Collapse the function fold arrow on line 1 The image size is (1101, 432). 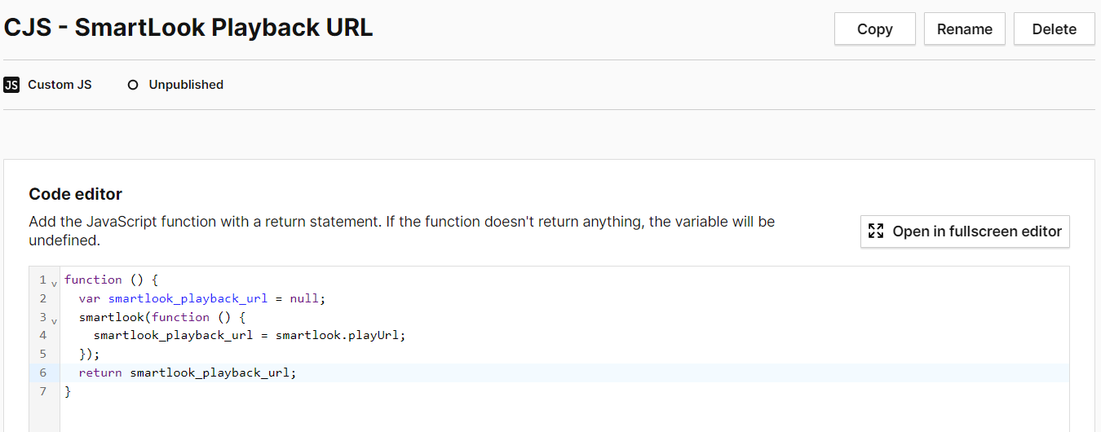[x=54, y=284]
